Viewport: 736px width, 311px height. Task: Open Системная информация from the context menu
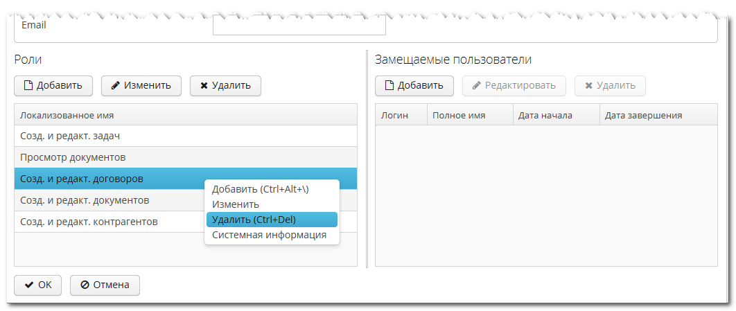(x=269, y=235)
